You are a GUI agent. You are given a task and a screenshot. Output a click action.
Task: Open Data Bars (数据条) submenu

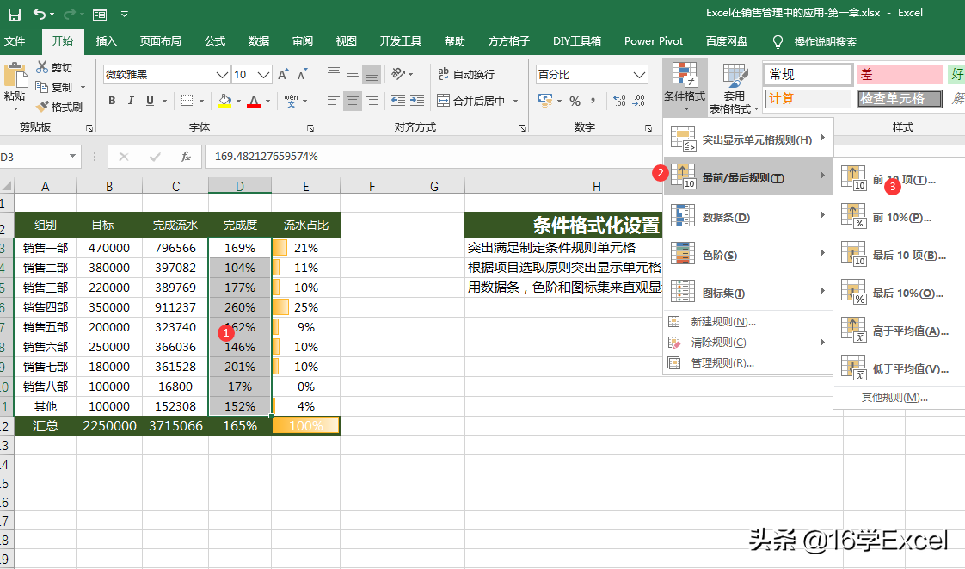(747, 217)
